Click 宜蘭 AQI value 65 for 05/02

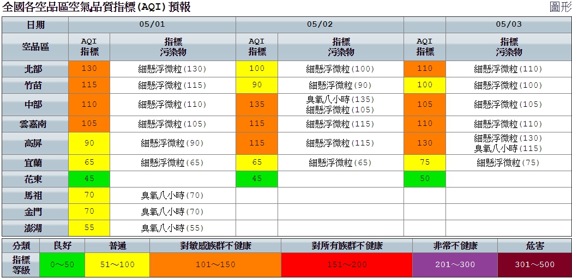[257, 163]
